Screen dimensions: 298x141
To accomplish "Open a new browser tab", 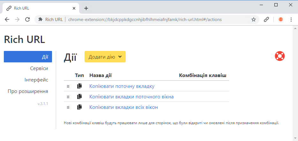I will tap(86, 8).
